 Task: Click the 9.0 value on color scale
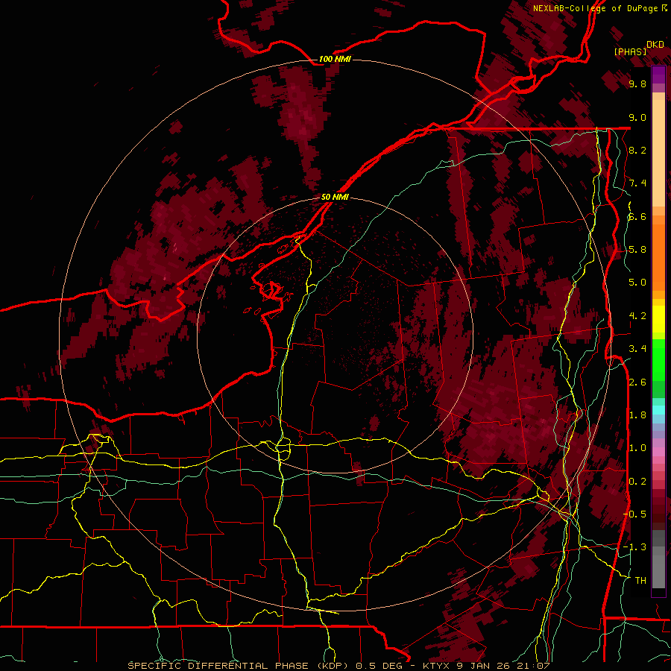click(637, 117)
